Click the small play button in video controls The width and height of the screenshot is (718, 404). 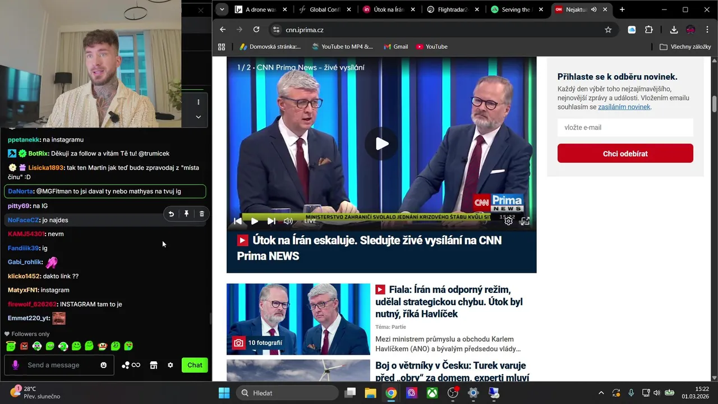[255, 221]
